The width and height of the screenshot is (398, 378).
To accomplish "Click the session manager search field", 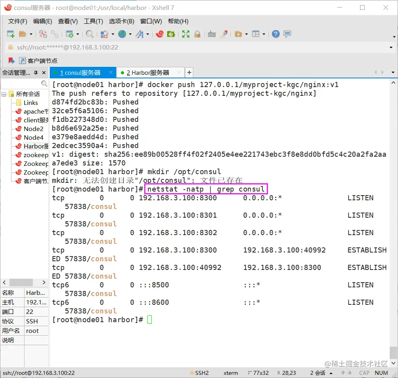I will tap(21, 84).
